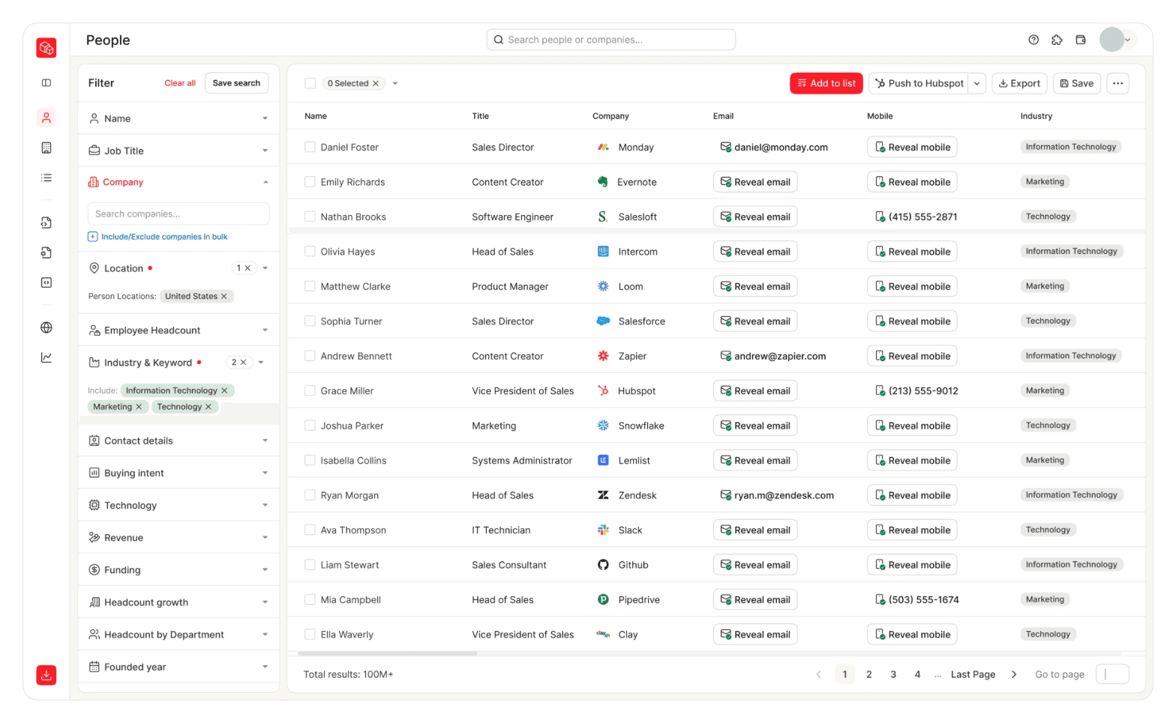Image resolution: width=1176 pixels, height=723 pixels.
Task: Toggle the select-all checkbox above the table
Action: [310, 83]
